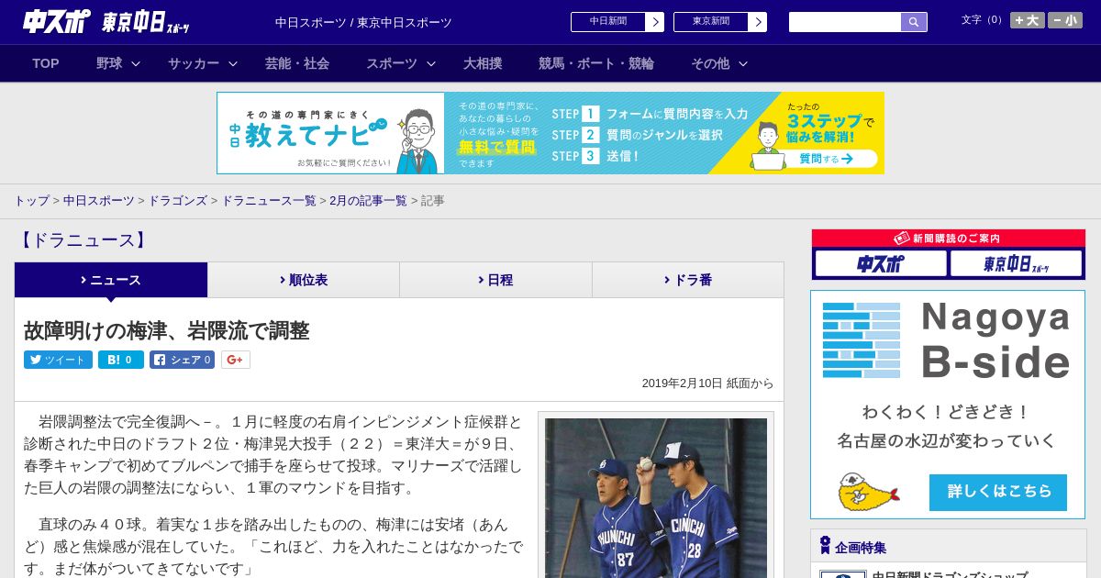Click the ドラゴンズ breadcrumb link
The image size is (1101, 578).
click(x=178, y=200)
